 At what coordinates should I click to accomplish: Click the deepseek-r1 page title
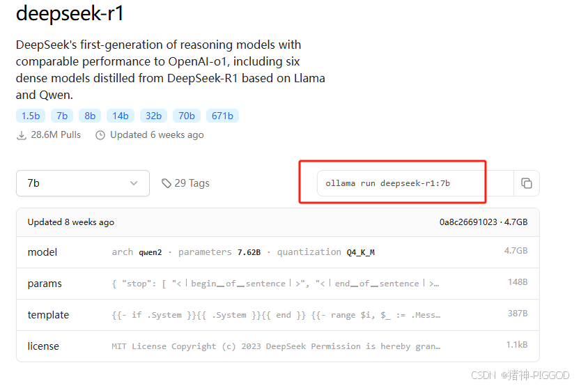(70, 13)
